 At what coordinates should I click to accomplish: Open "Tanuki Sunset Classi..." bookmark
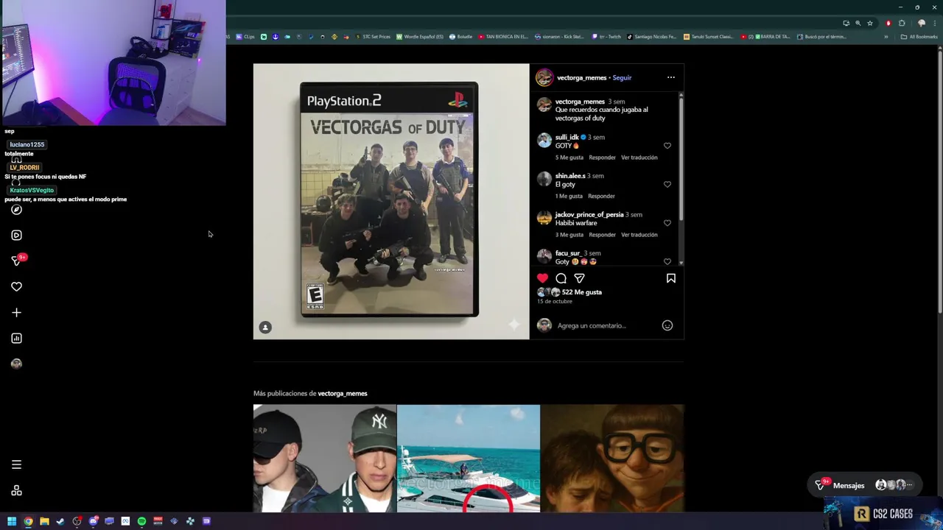[709, 37]
